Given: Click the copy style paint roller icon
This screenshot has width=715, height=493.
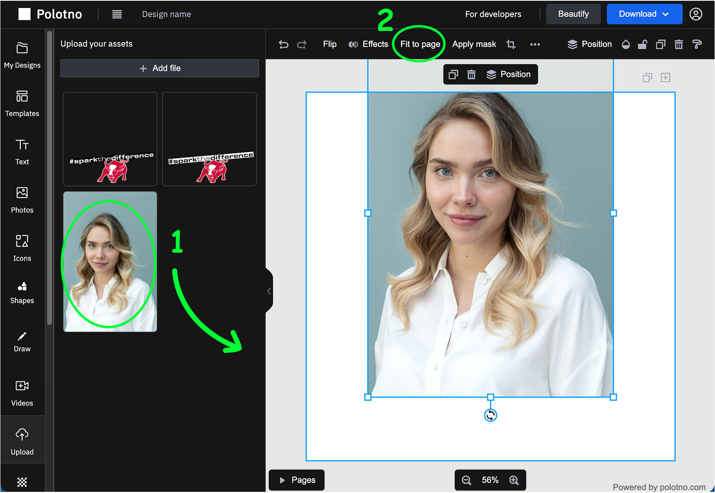Looking at the screenshot, I should pos(697,44).
